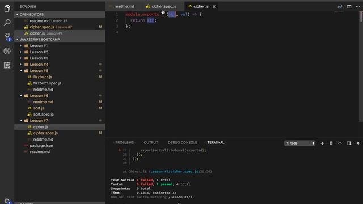Open the Search view in activity bar

7,23
